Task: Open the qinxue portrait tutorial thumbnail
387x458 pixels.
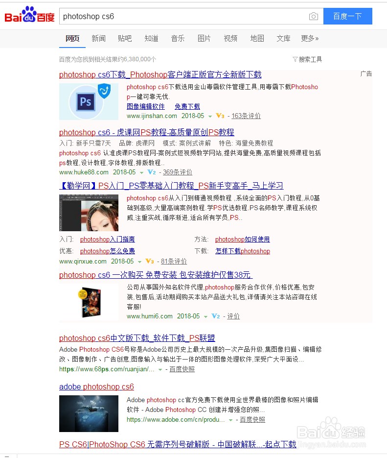Action: tap(89, 213)
